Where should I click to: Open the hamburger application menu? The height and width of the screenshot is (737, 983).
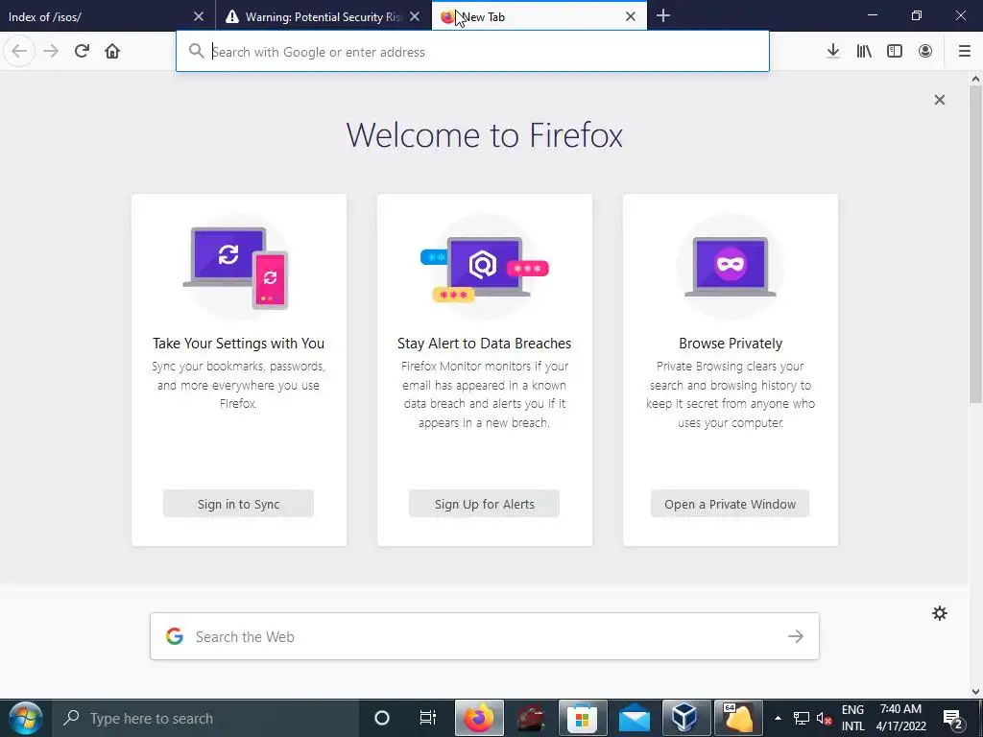click(965, 52)
